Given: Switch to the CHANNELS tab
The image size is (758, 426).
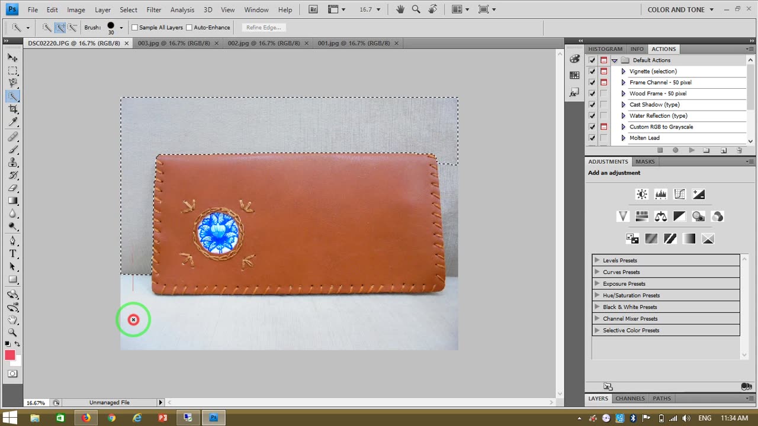Looking at the screenshot, I should click(x=630, y=399).
